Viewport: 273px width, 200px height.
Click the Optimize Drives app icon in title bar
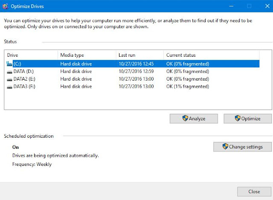(x=5, y=6)
